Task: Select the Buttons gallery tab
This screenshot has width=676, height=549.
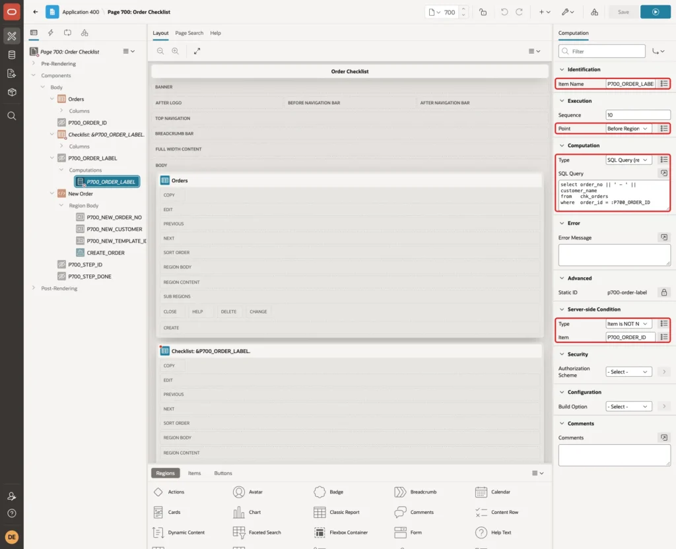Action: click(x=223, y=473)
